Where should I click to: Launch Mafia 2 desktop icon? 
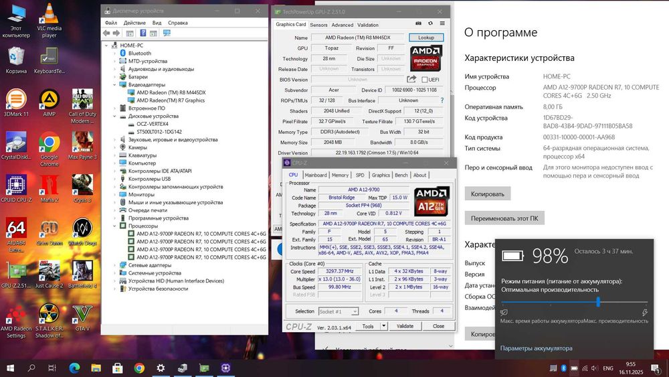pyautogui.click(x=49, y=188)
